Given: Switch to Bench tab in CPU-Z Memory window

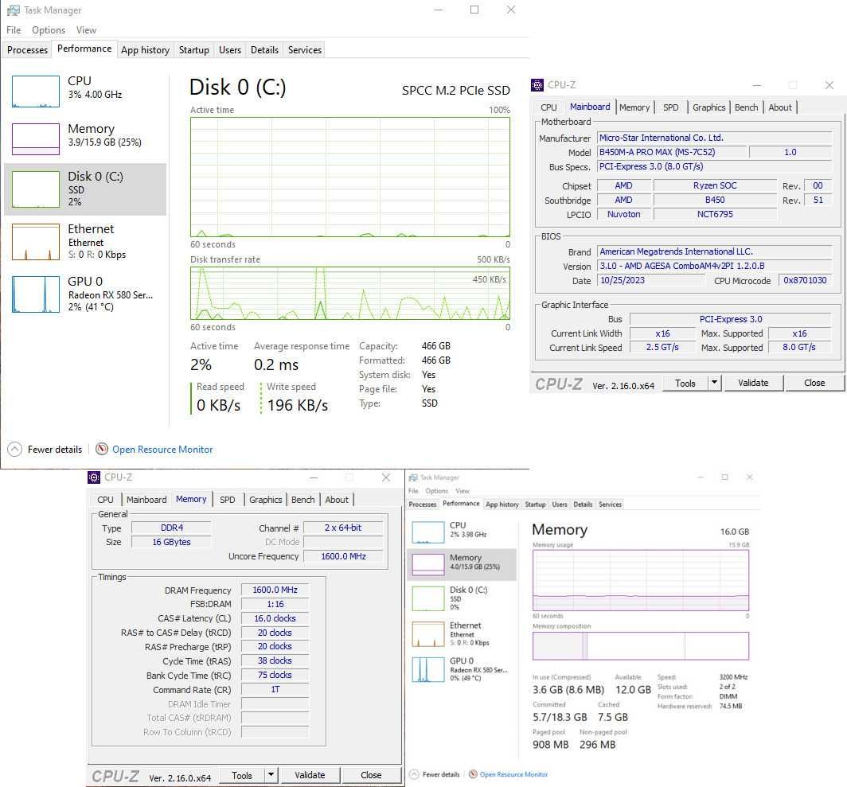Looking at the screenshot, I should coord(302,500).
